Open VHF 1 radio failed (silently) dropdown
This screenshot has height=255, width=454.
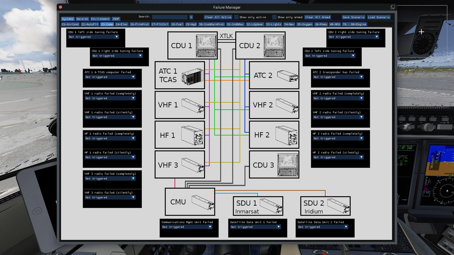pyautogui.click(x=110, y=117)
